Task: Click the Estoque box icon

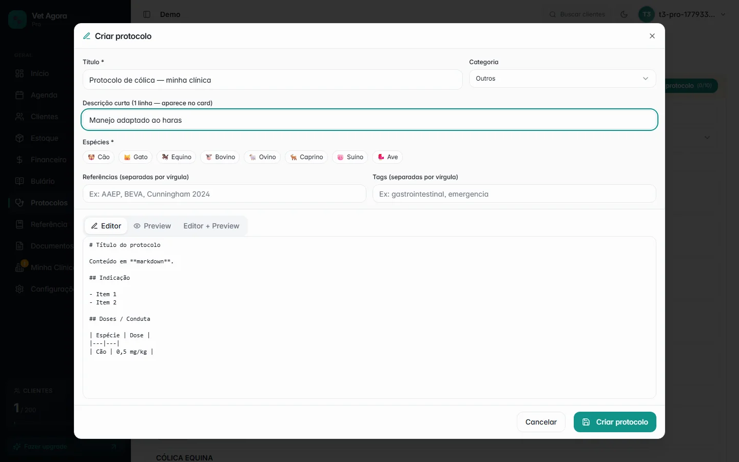Action: [x=20, y=138]
